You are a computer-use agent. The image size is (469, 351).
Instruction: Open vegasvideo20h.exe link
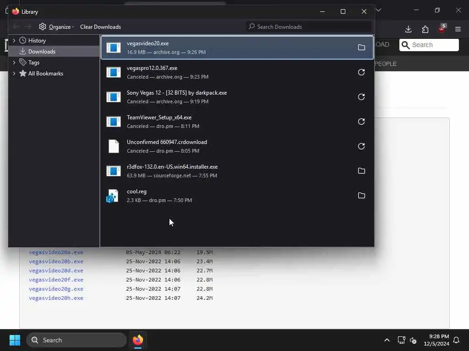pos(56,298)
